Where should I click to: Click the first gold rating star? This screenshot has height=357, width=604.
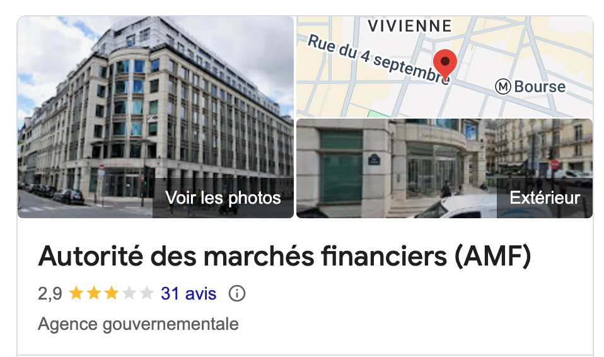[76, 293]
